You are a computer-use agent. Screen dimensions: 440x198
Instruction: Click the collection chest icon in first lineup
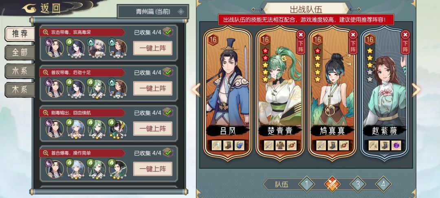(168, 32)
